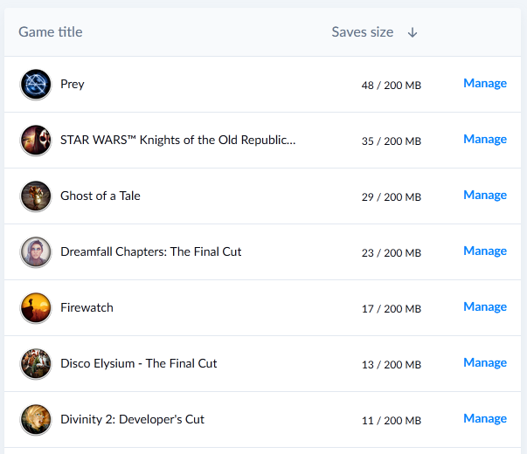Manage Disco Elysium saves
The width and height of the screenshot is (527, 454).
[x=485, y=363]
